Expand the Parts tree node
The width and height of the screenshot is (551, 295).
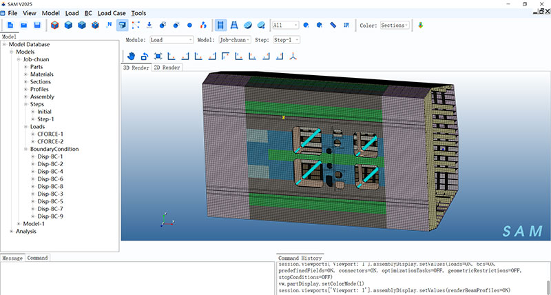[25, 67]
